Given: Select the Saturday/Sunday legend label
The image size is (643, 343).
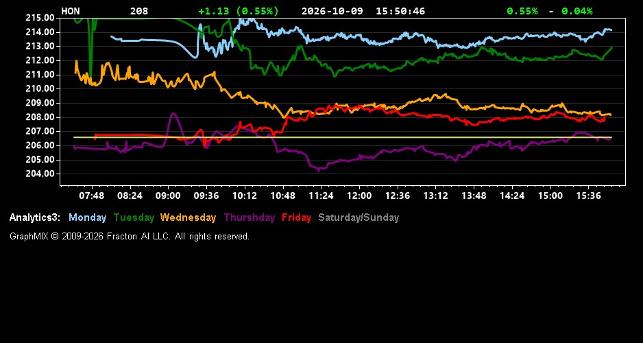Looking at the screenshot, I should click(359, 217).
